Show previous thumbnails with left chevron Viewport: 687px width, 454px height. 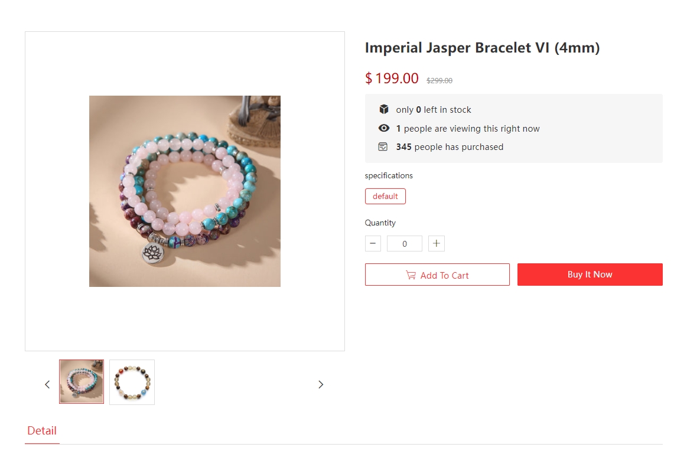(47, 384)
